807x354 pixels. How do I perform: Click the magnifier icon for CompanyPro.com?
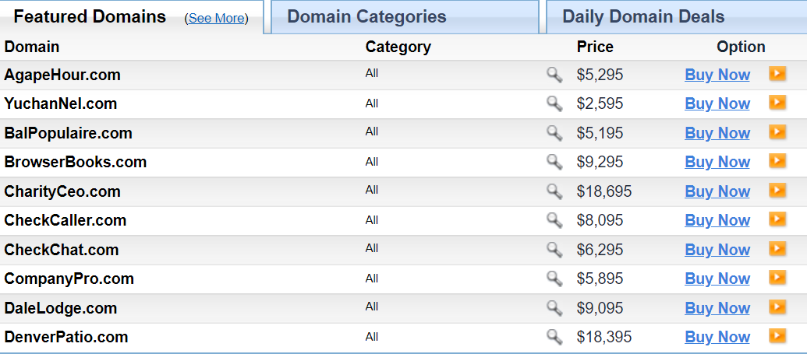[554, 279]
